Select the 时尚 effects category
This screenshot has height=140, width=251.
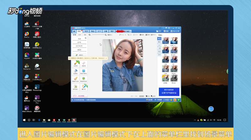(159, 51)
